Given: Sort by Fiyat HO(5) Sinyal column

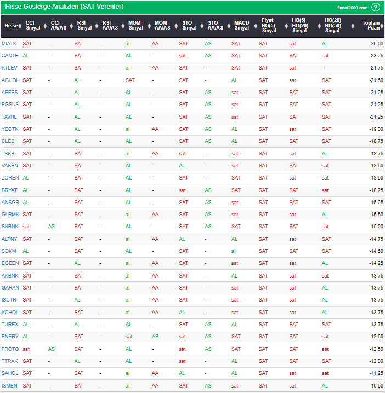Looking at the screenshot, I should click(x=270, y=26).
